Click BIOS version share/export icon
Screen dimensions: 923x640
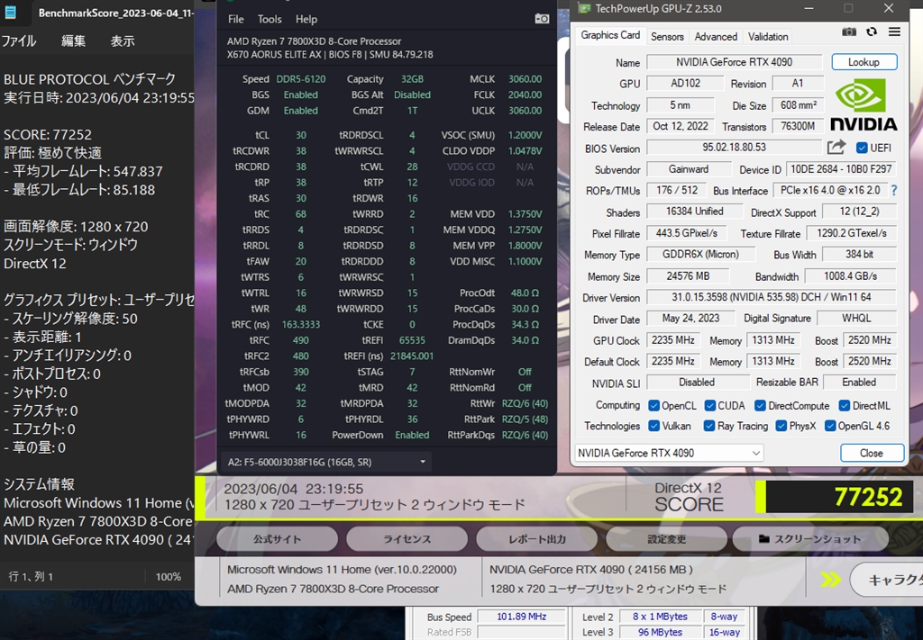(x=836, y=148)
